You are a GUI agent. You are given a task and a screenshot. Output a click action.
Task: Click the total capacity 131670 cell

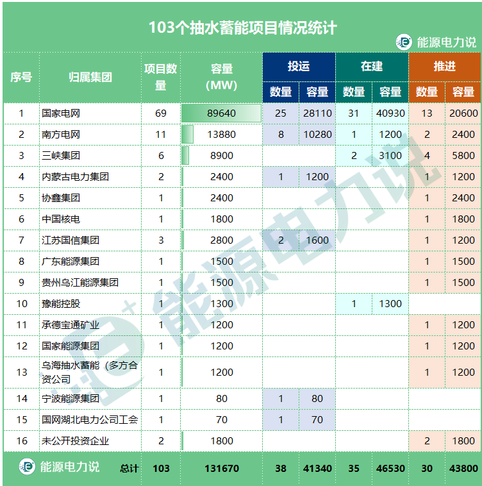point(221,469)
